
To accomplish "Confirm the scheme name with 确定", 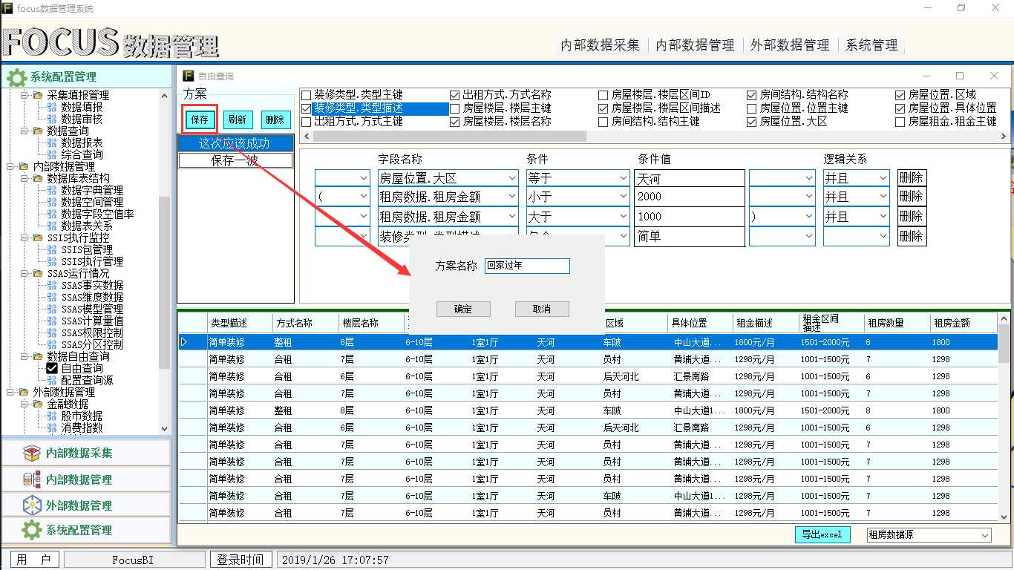I will pyautogui.click(x=463, y=309).
